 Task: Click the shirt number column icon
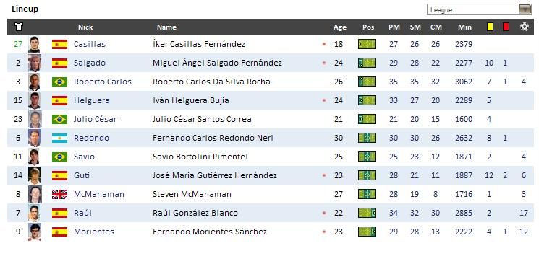pyautogui.click(x=19, y=27)
